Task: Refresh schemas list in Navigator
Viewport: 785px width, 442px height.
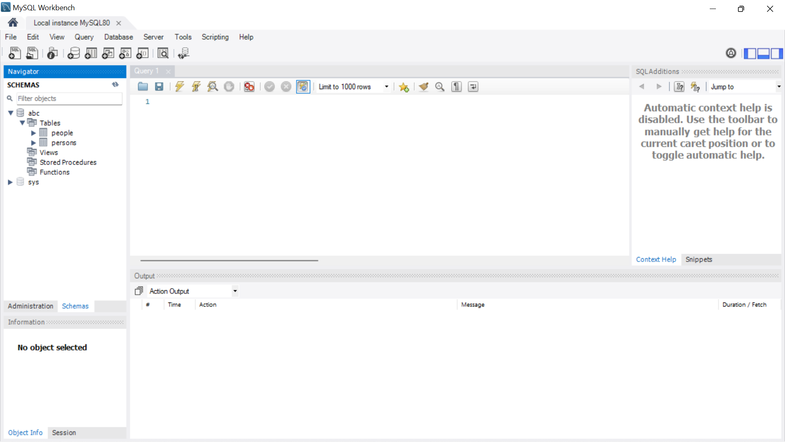Action: coord(115,85)
